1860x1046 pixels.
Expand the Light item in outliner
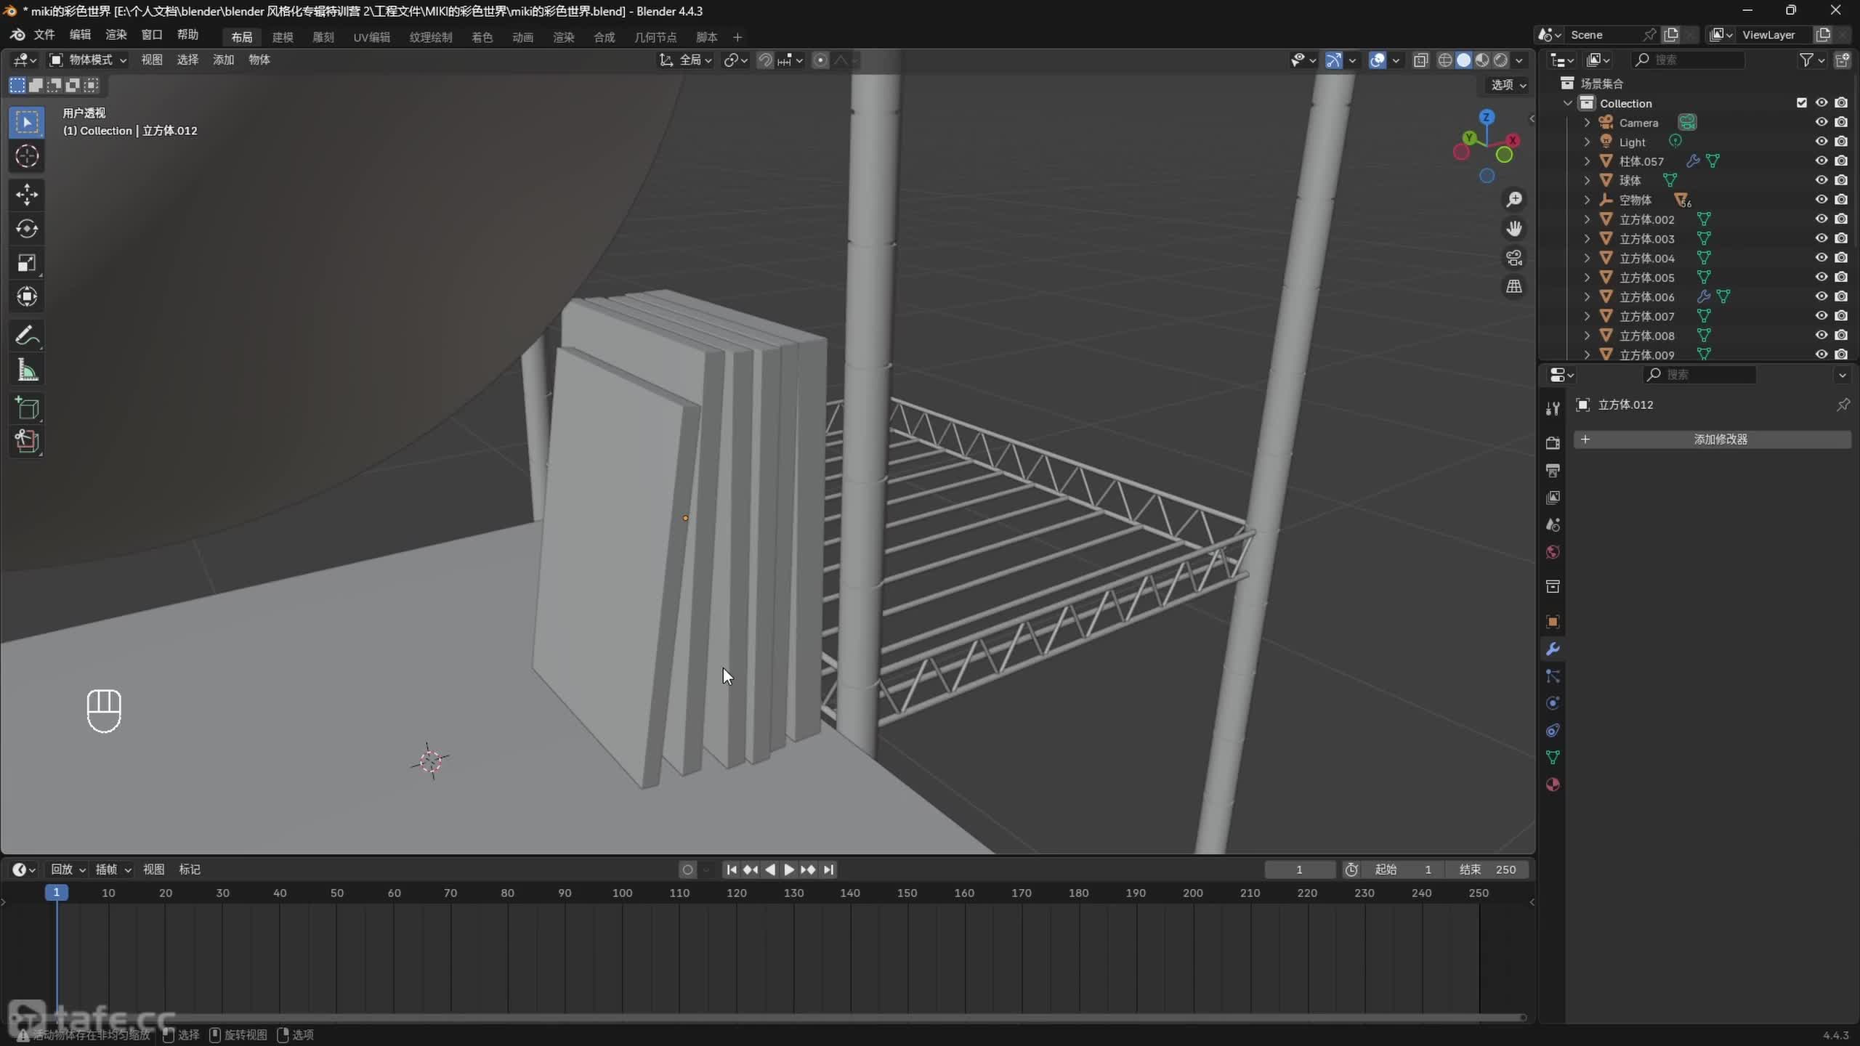[x=1587, y=142]
